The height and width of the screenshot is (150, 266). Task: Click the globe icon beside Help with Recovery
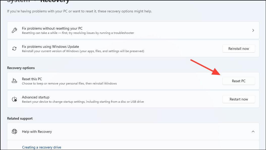pos(14,132)
